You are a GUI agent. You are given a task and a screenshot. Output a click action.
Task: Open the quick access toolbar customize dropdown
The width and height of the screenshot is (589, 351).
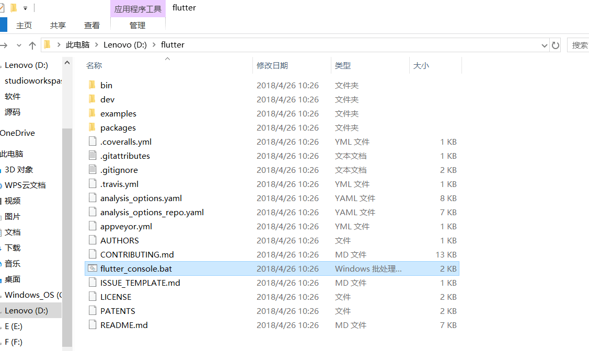point(25,8)
